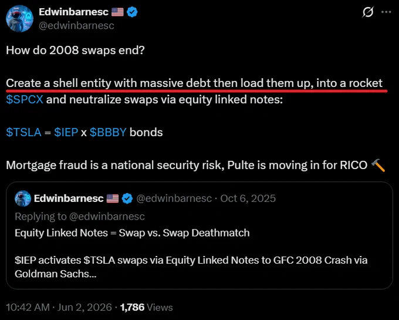The height and width of the screenshot is (320, 399).
Task: Click the hammer emoji after RICO
Action: click(x=378, y=165)
